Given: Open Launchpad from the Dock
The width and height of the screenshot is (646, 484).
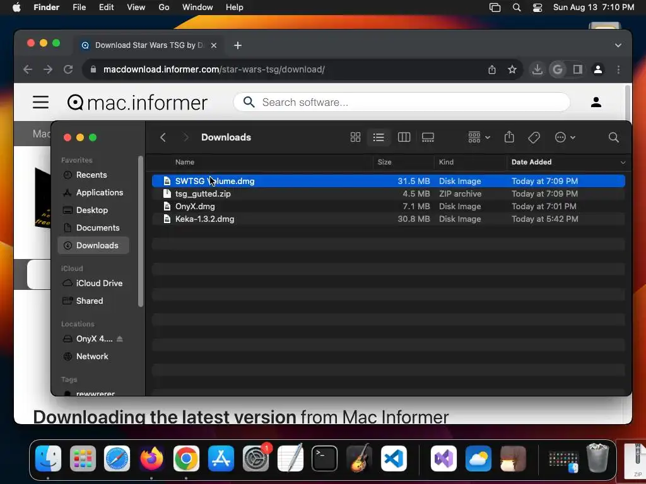Looking at the screenshot, I should tap(83, 459).
